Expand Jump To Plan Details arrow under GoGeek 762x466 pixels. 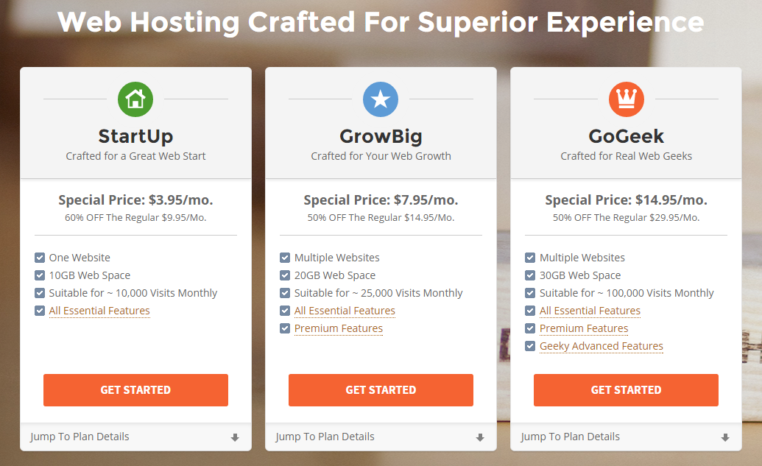click(725, 437)
